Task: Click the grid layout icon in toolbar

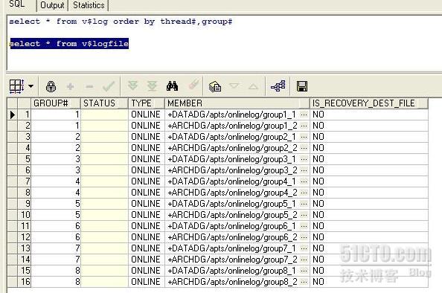Action: click(16, 86)
